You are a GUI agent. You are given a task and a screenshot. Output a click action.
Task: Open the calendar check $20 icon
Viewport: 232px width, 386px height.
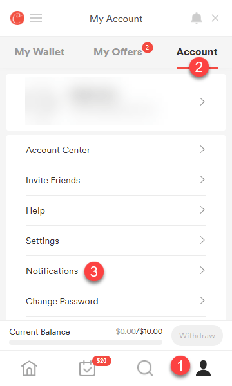click(87, 369)
